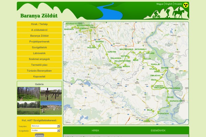Click the ZLATNA GREDA map marker

(168, 91)
